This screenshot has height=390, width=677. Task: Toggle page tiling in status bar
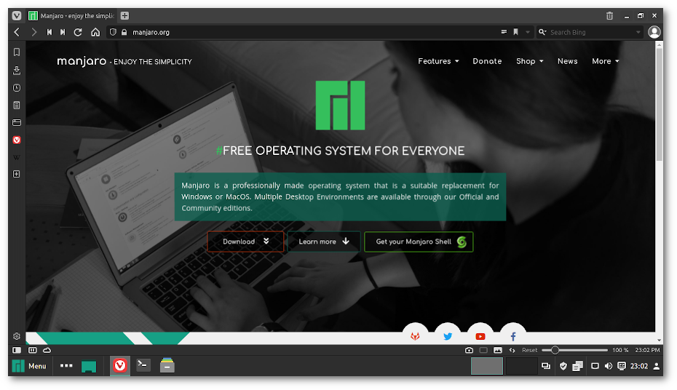pyautogui.click(x=483, y=350)
